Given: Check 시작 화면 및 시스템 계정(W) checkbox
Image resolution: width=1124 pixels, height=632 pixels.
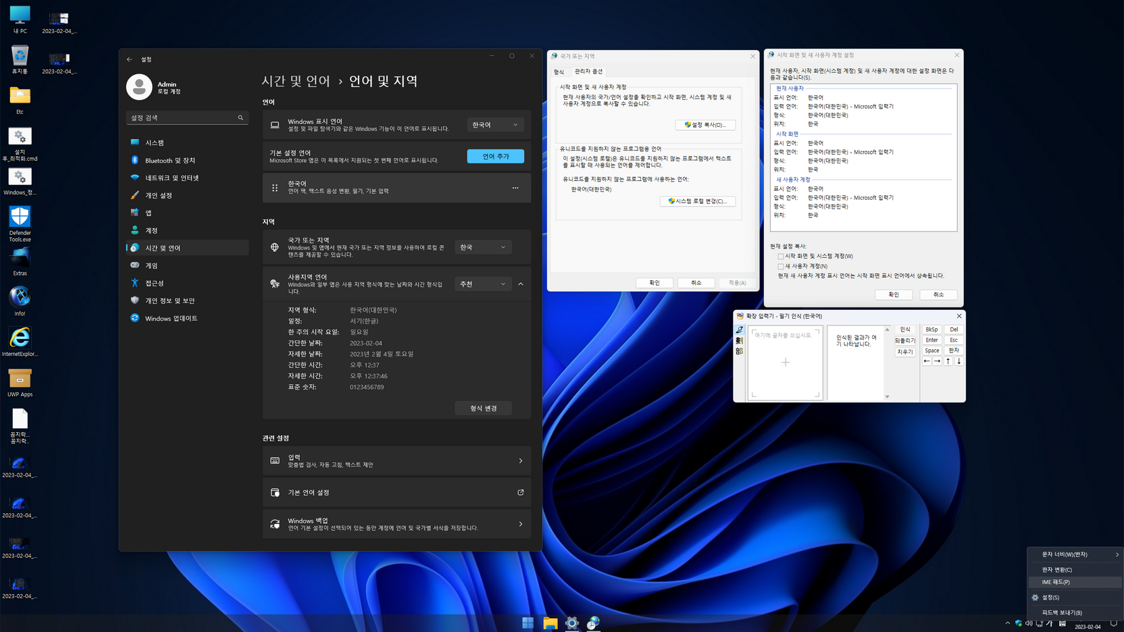Looking at the screenshot, I should tap(781, 257).
